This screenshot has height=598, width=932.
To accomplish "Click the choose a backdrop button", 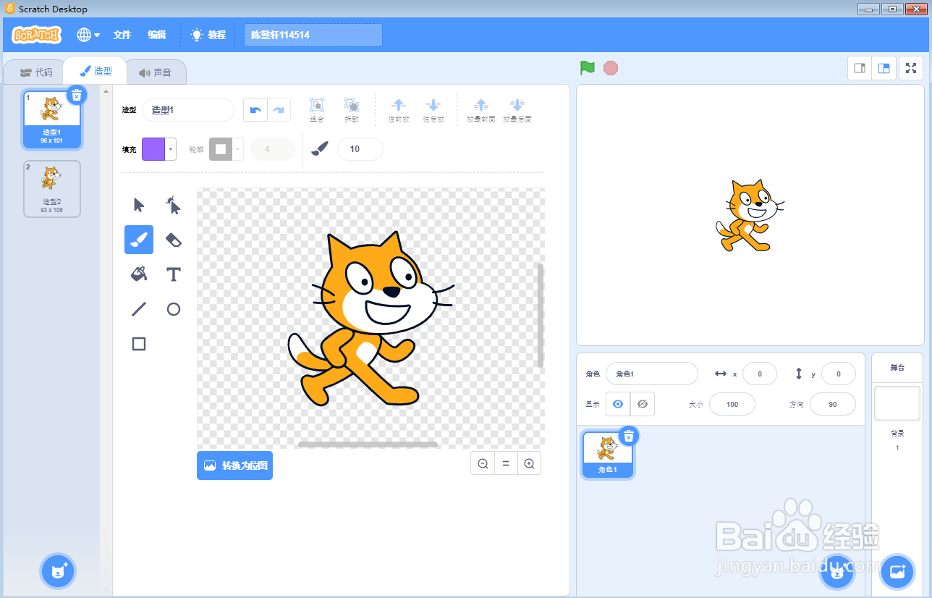I will (897, 573).
